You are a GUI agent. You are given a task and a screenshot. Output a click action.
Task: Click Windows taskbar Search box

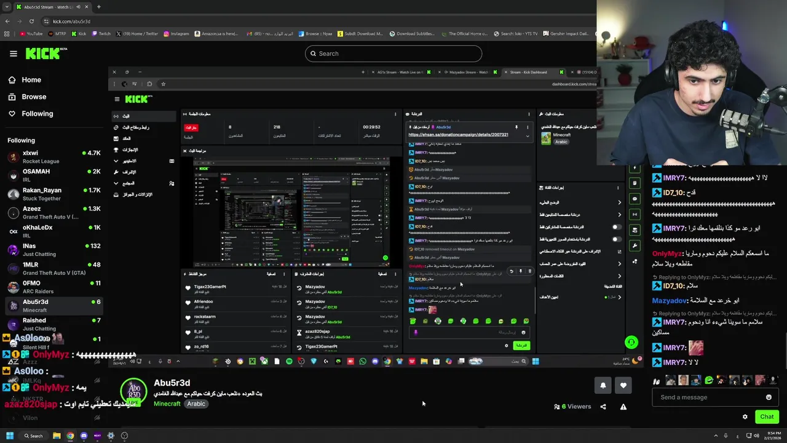point(33,436)
